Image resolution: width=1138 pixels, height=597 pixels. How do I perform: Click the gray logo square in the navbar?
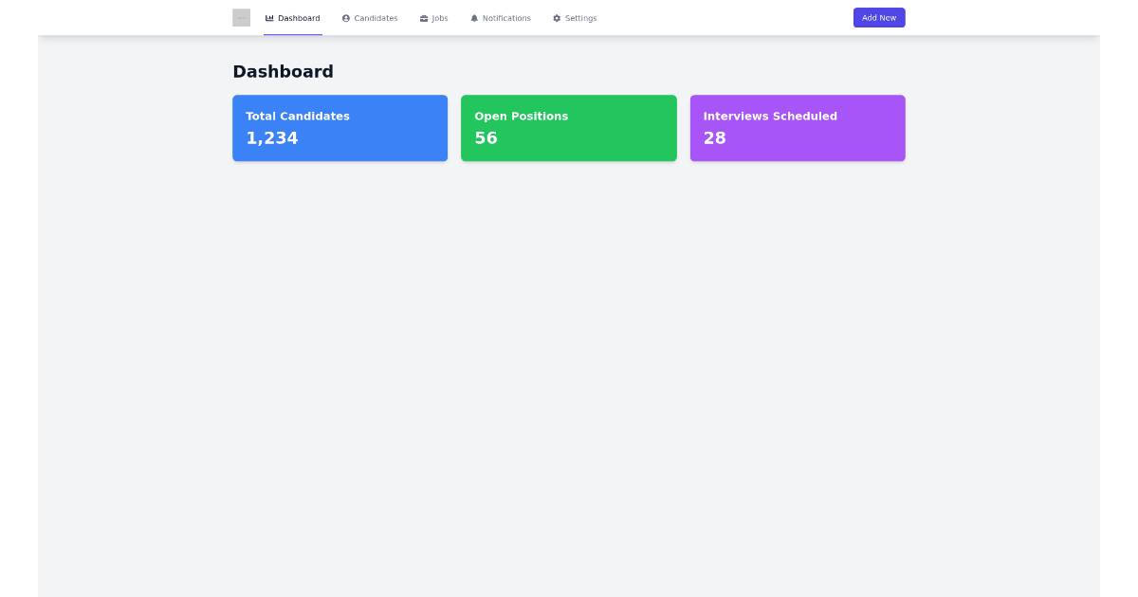pyautogui.click(x=241, y=17)
